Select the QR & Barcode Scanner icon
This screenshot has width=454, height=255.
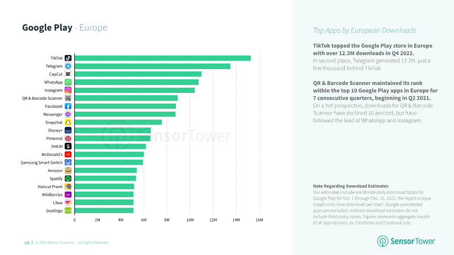68,98
